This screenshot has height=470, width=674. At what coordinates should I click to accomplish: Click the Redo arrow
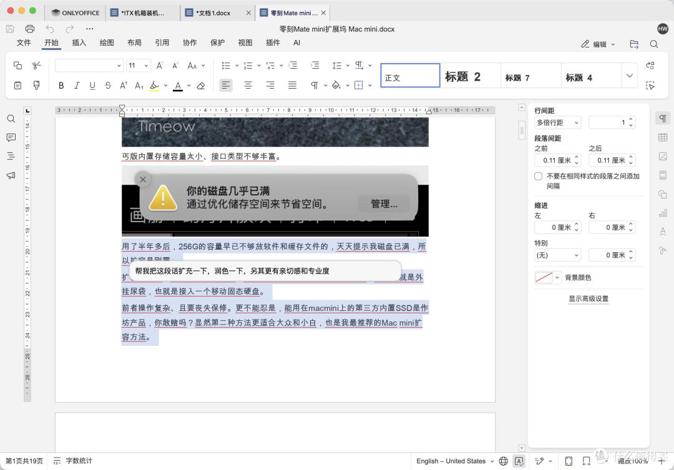point(70,29)
